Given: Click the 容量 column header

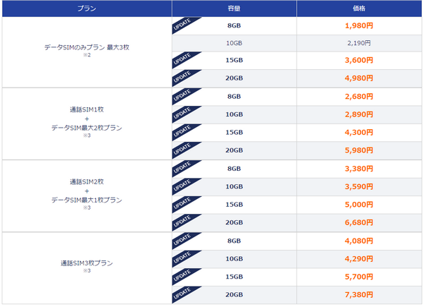Looking at the screenshot, I should pyautogui.click(x=234, y=8).
